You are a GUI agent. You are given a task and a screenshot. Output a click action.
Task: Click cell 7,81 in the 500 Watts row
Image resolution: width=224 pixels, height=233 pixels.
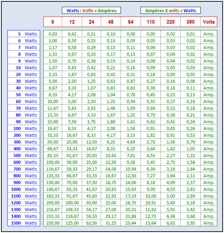(131, 156)
